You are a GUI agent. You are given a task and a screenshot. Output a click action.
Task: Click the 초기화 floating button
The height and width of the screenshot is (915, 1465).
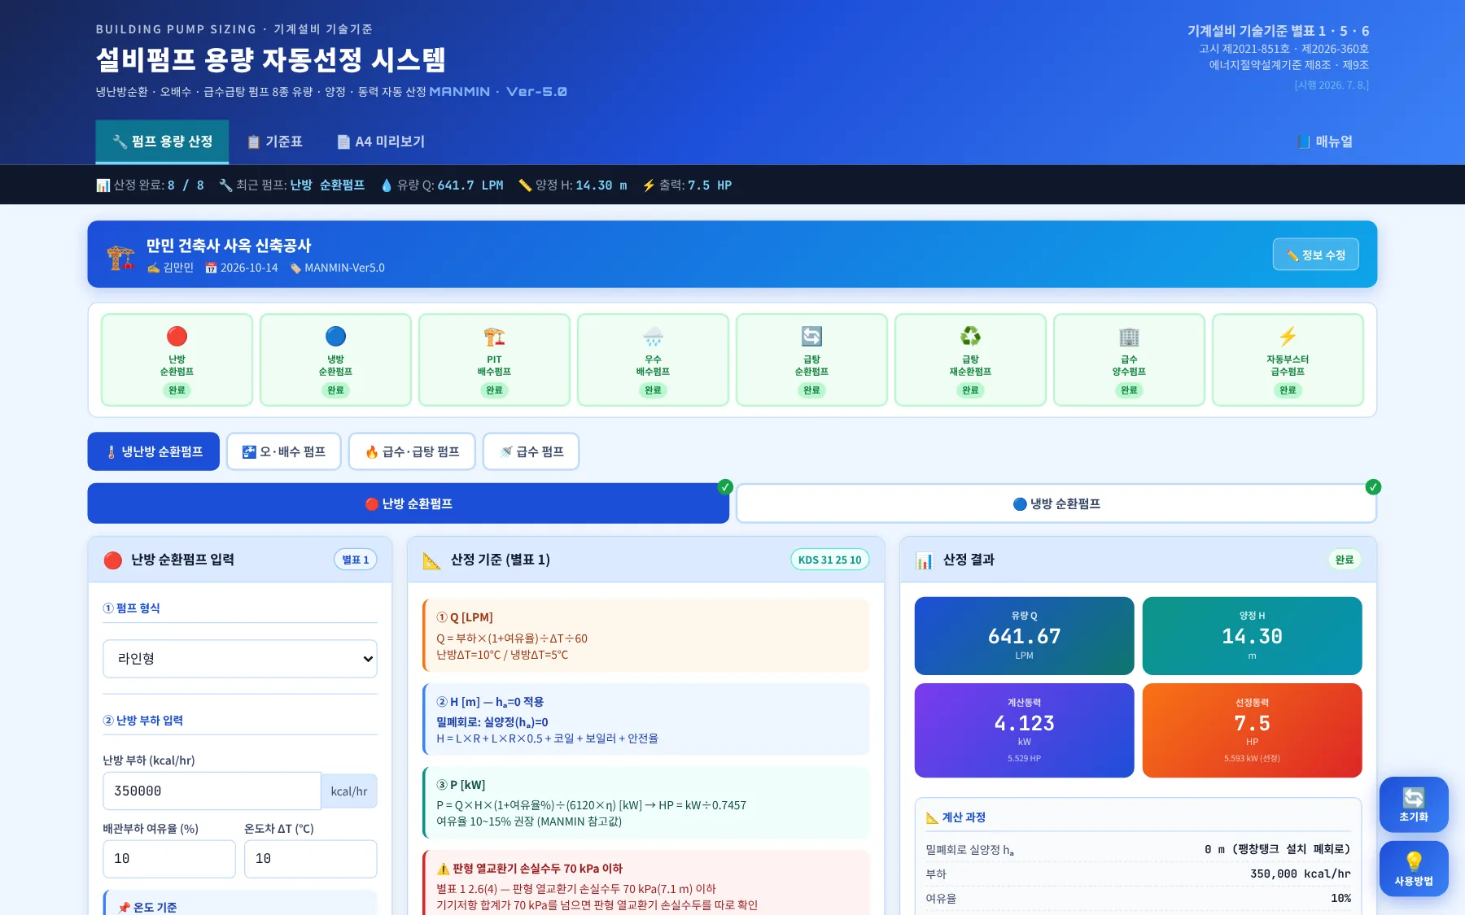coord(1414,804)
